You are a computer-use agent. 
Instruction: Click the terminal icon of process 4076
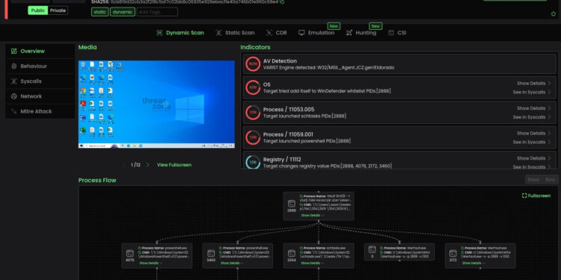130,253
